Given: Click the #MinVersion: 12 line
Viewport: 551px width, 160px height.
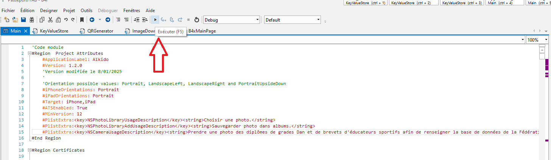Looking at the screenshot, I should pos(62,114).
